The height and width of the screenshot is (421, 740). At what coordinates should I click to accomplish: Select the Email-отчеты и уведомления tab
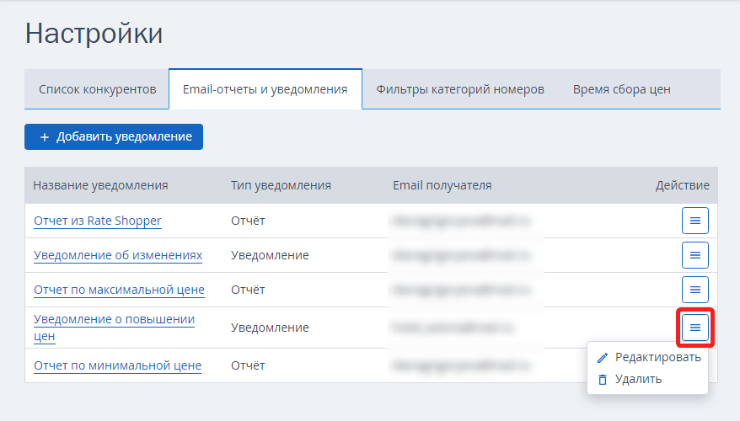tap(265, 89)
